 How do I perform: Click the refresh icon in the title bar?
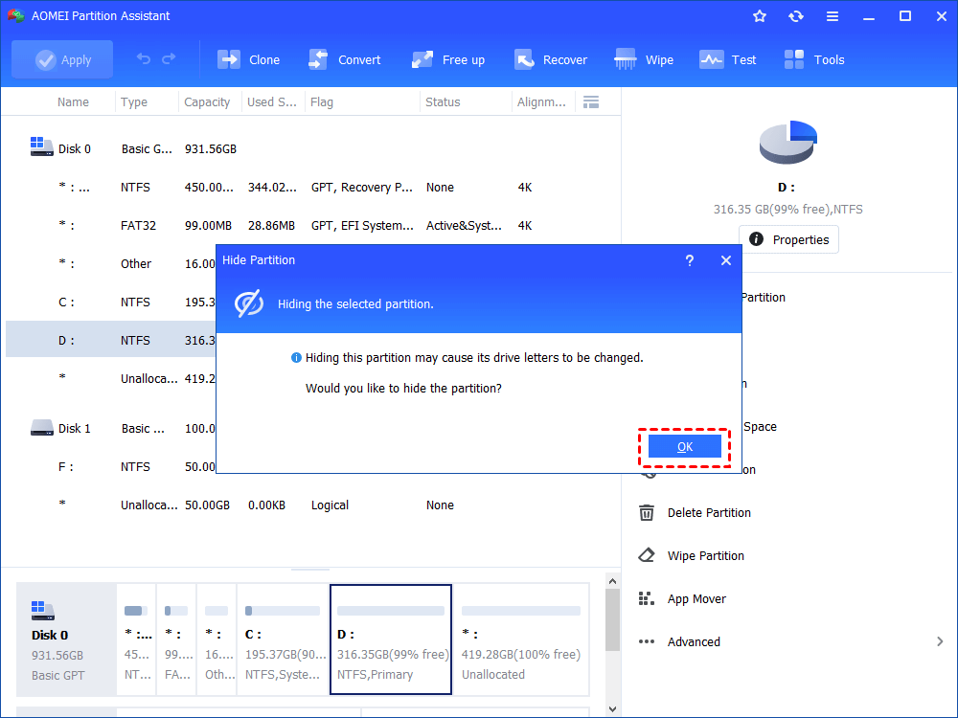[796, 15]
